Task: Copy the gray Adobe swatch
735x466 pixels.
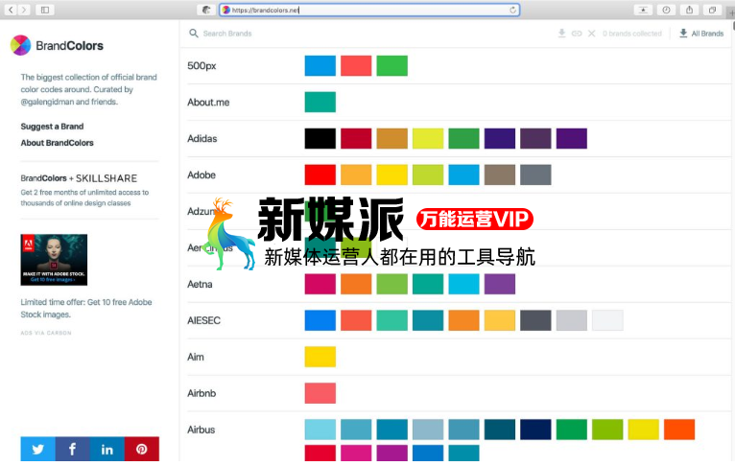Action: coord(535,175)
